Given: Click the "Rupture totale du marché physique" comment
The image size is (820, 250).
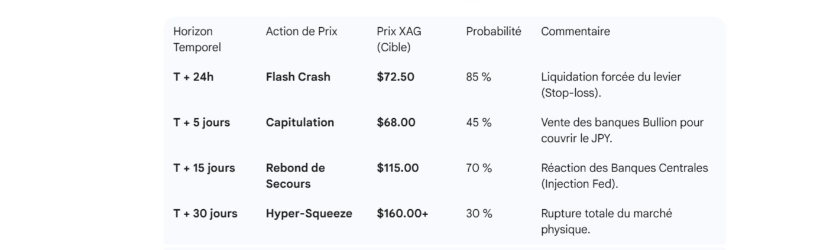Looking at the screenshot, I should click(x=606, y=222).
